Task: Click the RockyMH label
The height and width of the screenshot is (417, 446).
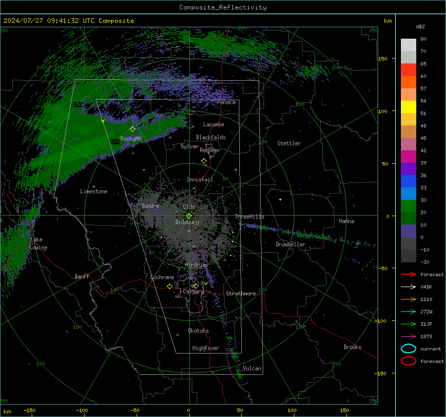Action: click(131, 139)
